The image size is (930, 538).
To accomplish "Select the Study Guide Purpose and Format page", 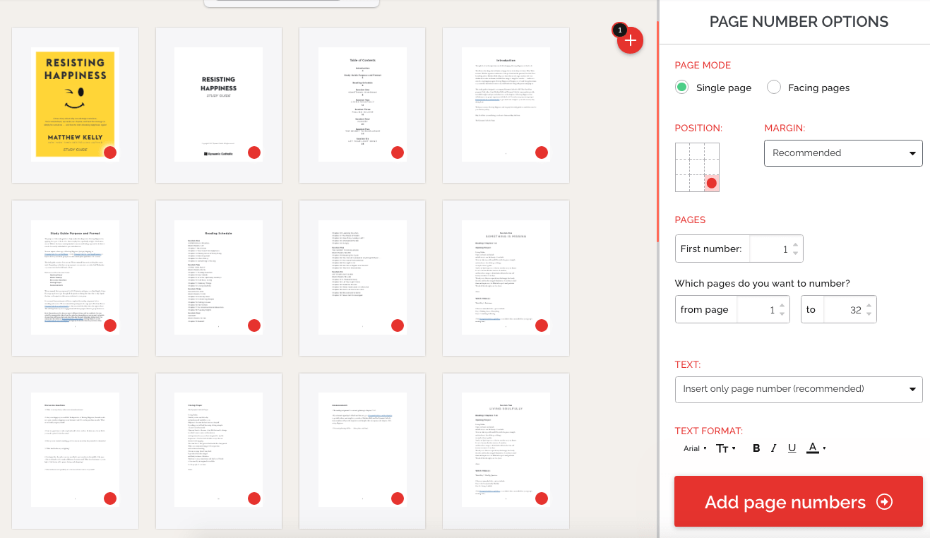I will (76, 277).
